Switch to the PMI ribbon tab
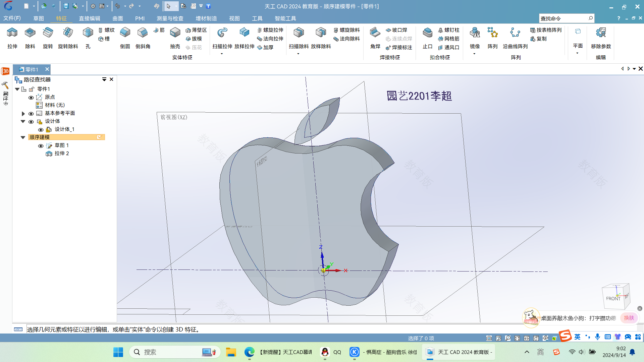 [140, 18]
